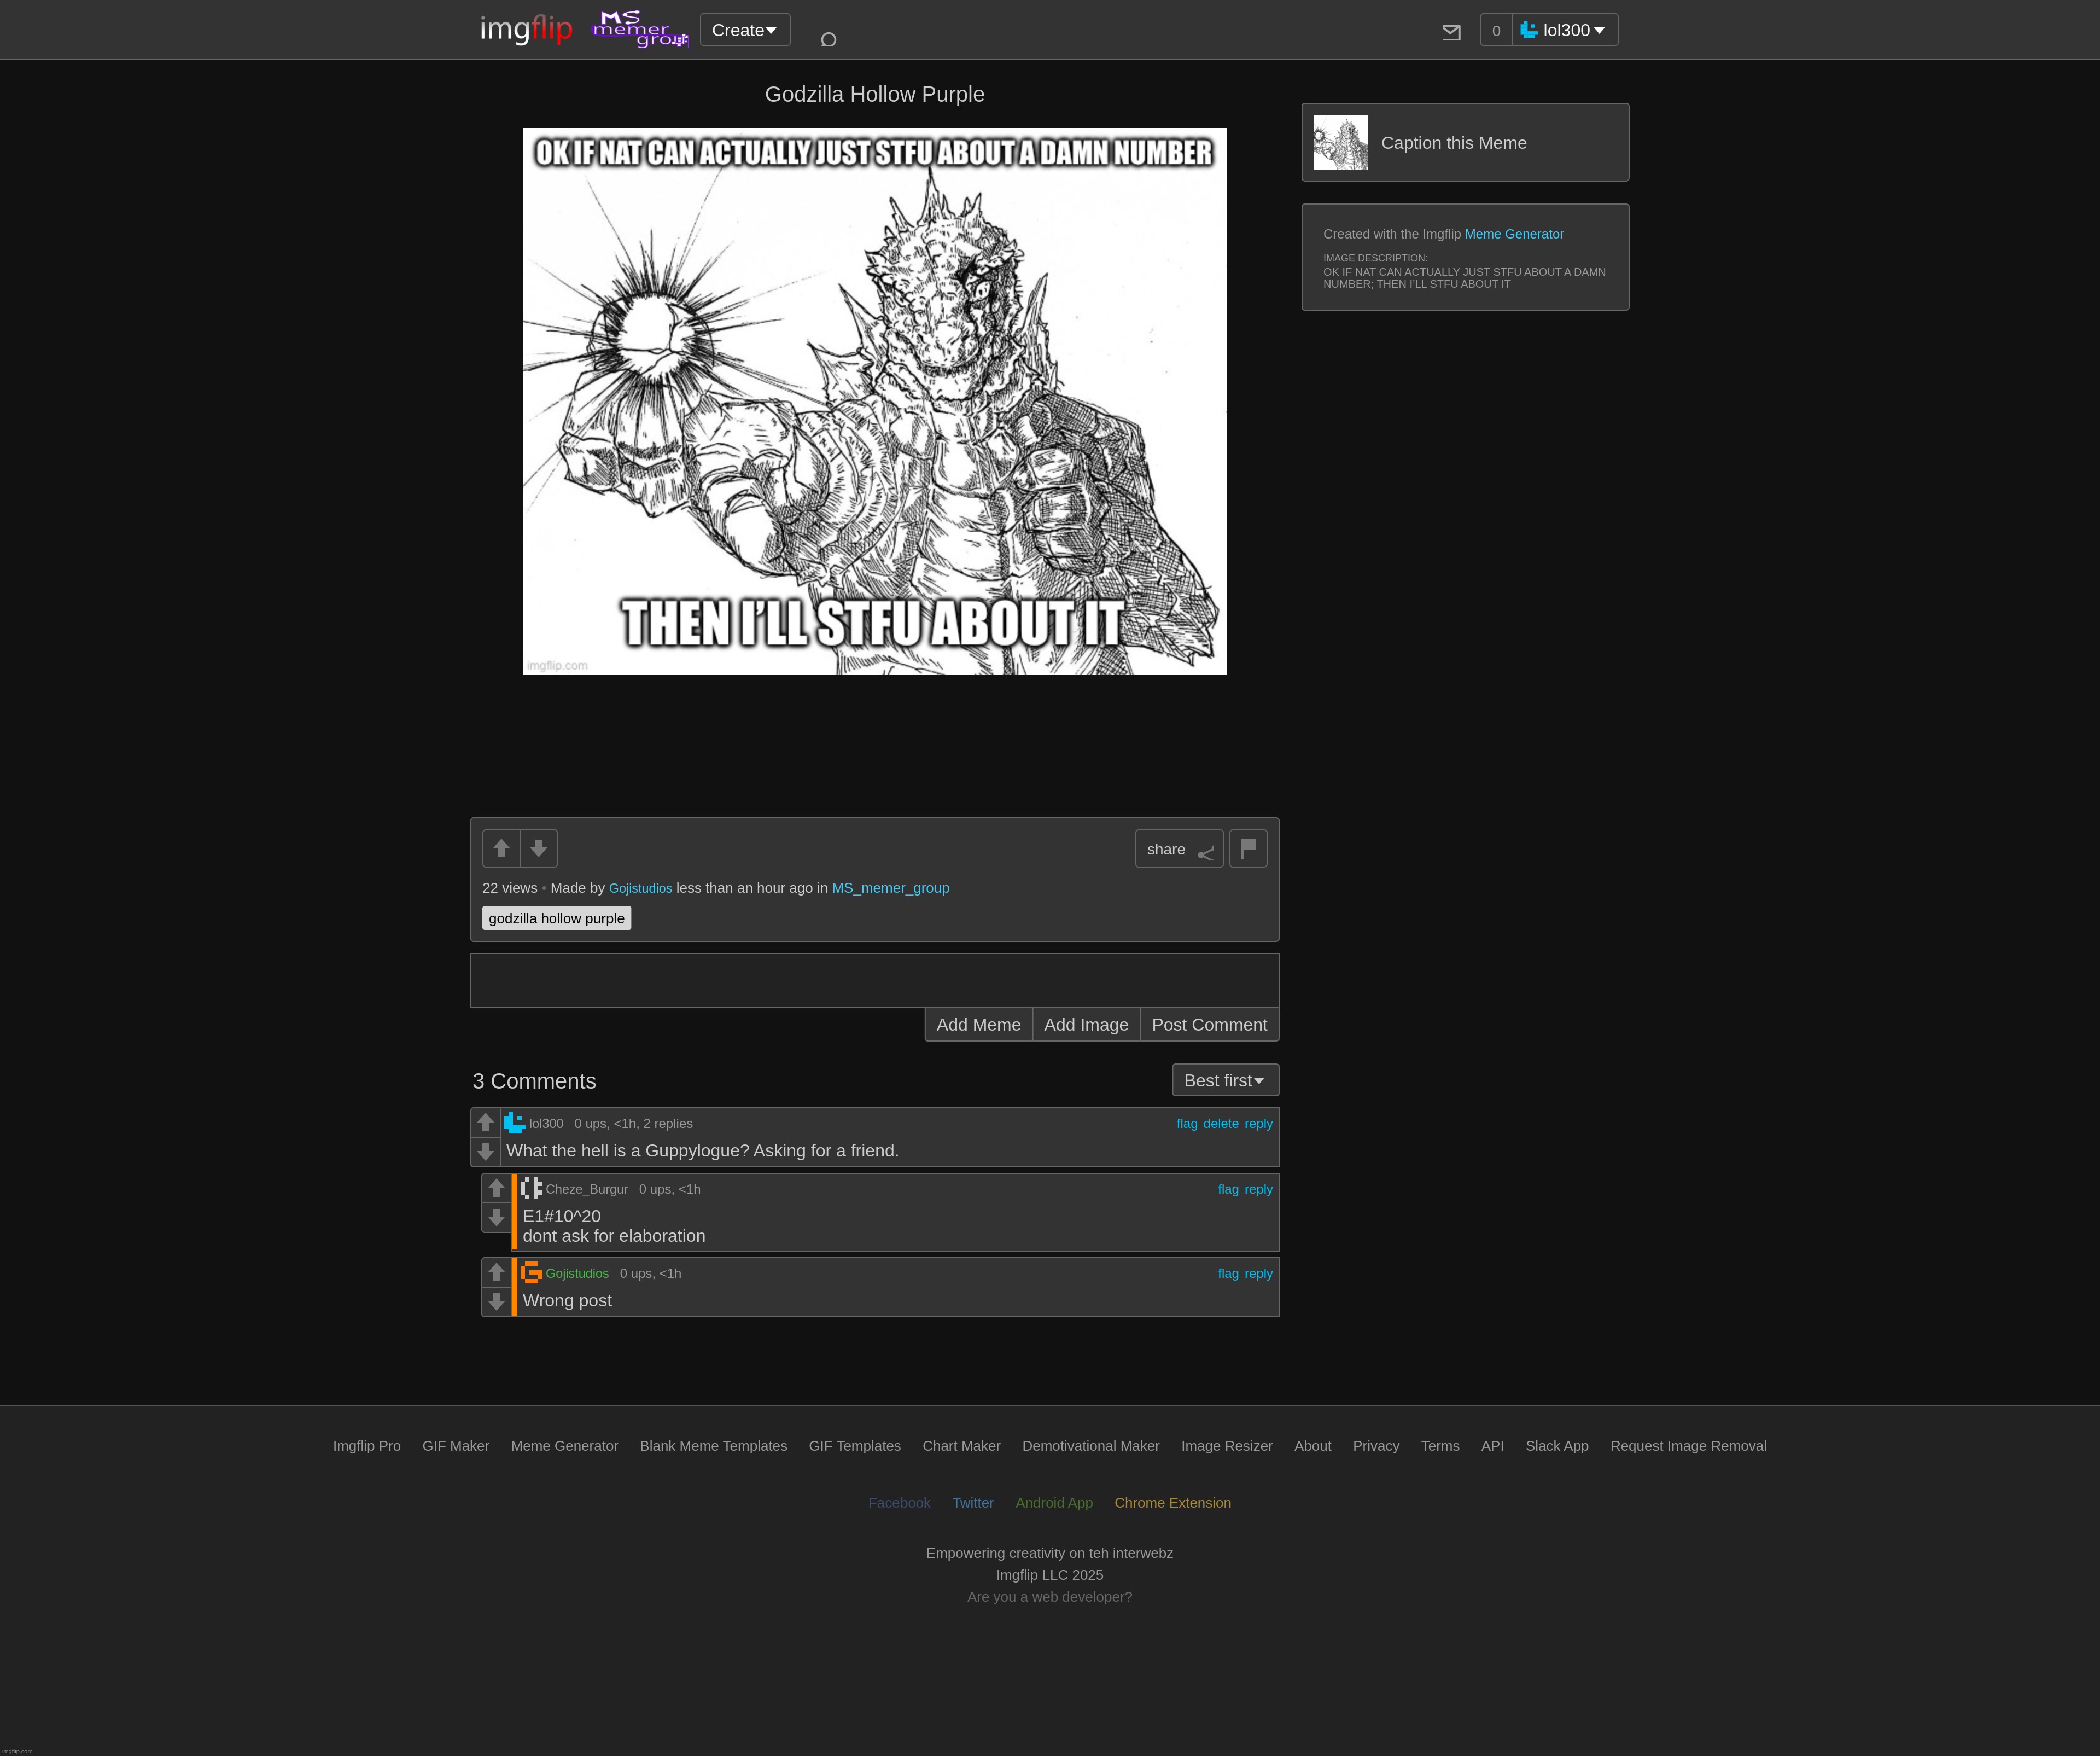Click the godzilla hollow purple tag
The image size is (2100, 1756).
pos(556,918)
